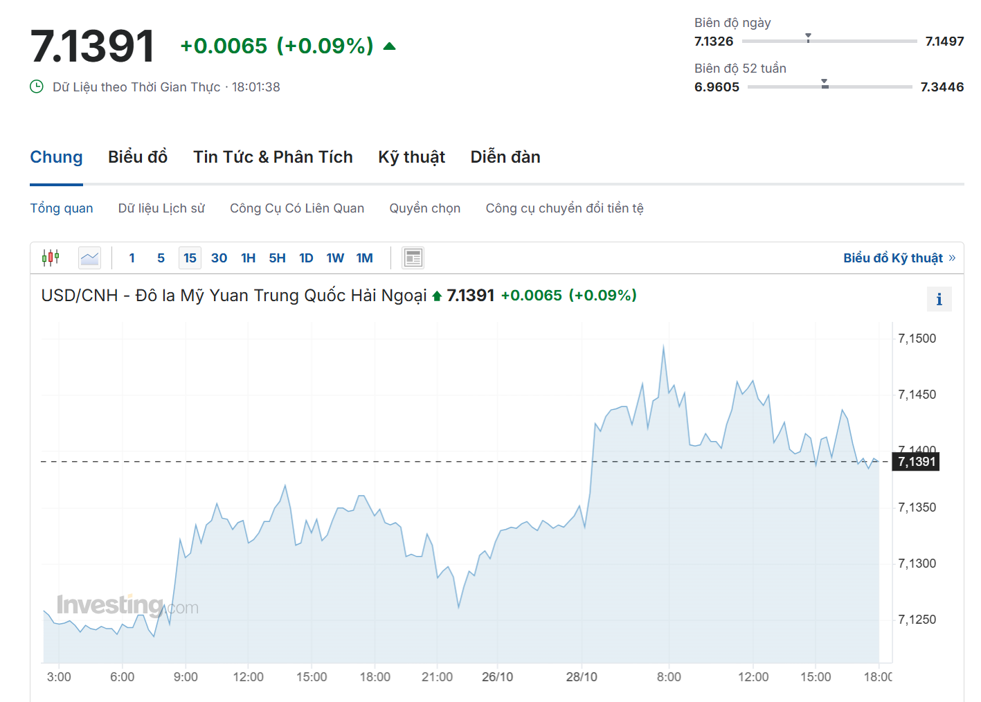Open Công cụ chuyển đổi tiền tệ
Screen dimensions: 981x702
tap(564, 208)
